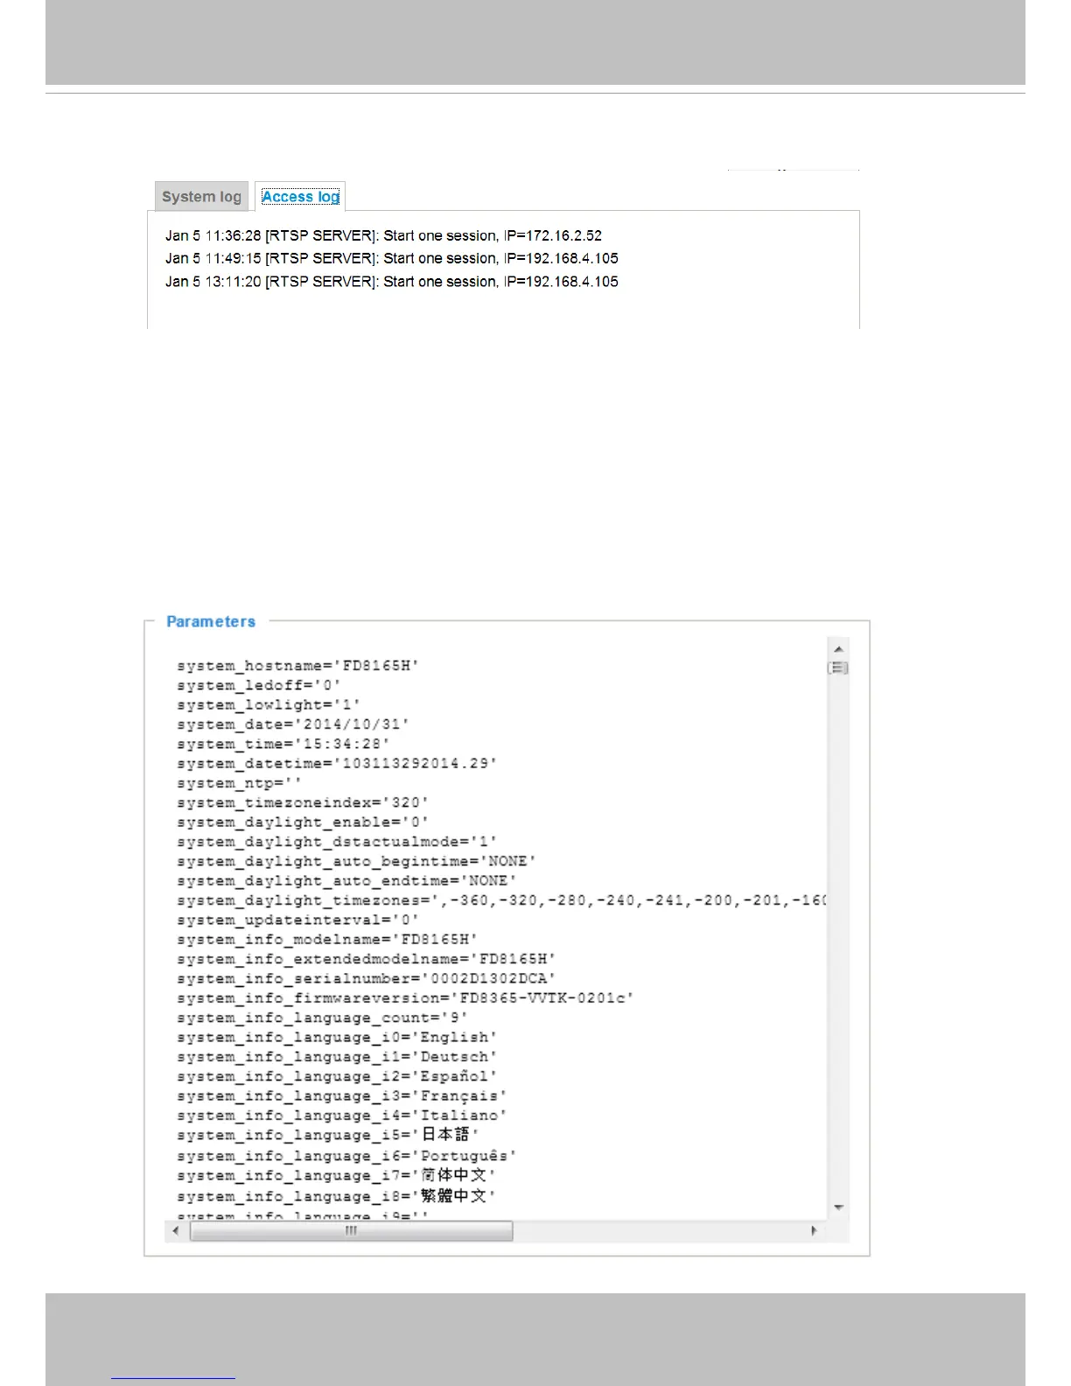The width and height of the screenshot is (1071, 1386).
Task: Click the horizontal scrollbar thumb in Parameters
Action: point(351,1230)
